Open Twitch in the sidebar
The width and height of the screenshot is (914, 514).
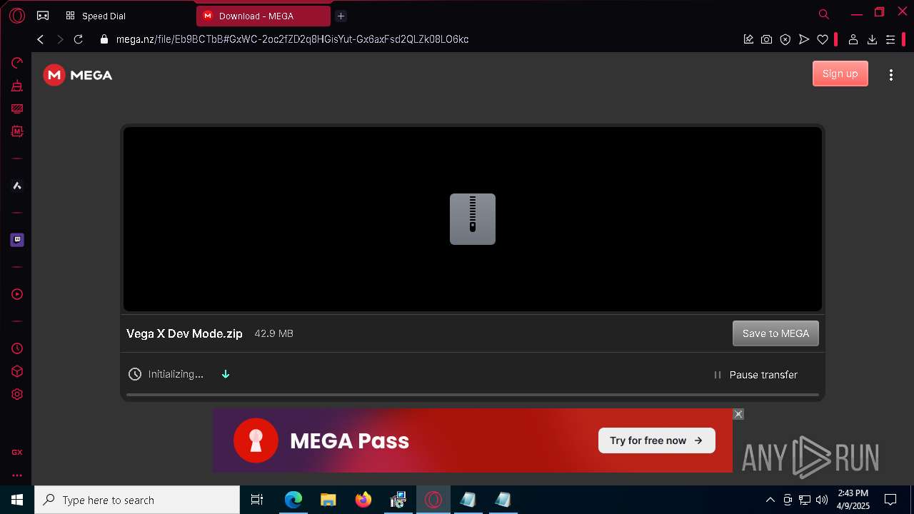pyautogui.click(x=17, y=240)
